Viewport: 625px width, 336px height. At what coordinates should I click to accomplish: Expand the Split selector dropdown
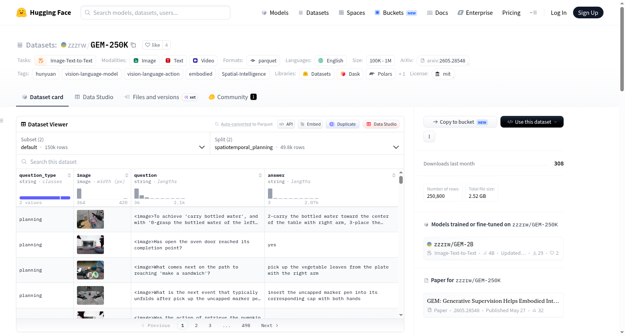pyautogui.click(x=307, y=143)
